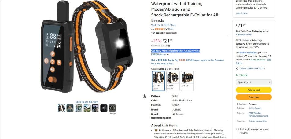Select the '2+' more-images thumbnail
This screenshot has width=291, height=139.
[104, 108]
